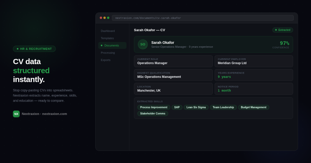Select the SAP skill tag

[177, 107]
